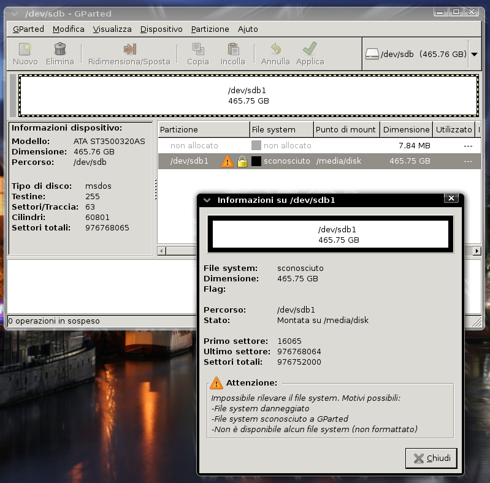
Task: Click the Applica checkmark icon
Action: coord(310,49)
